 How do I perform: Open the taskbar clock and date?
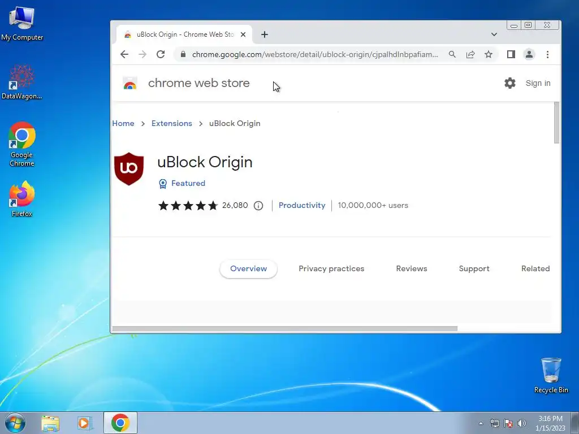550,423
